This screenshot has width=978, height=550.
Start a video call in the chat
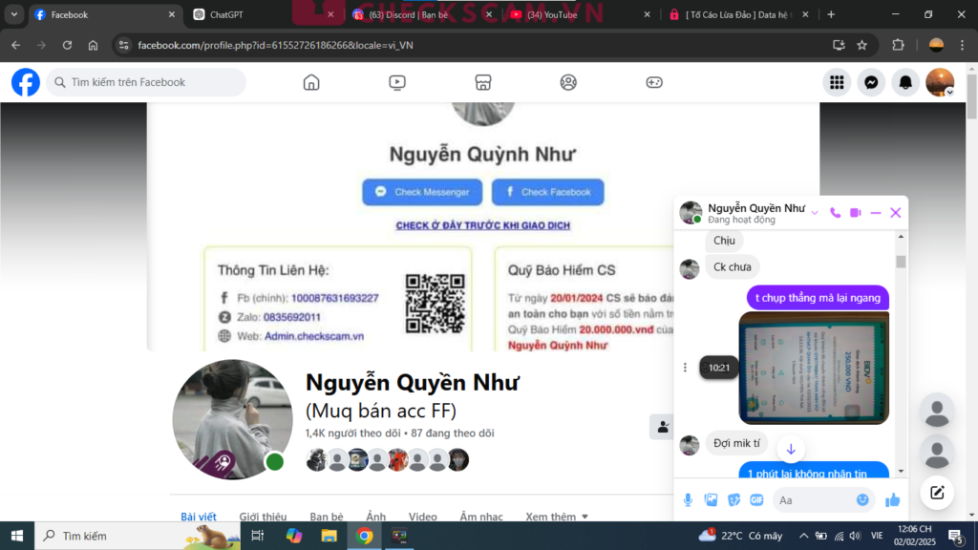[x=856, y=213]
